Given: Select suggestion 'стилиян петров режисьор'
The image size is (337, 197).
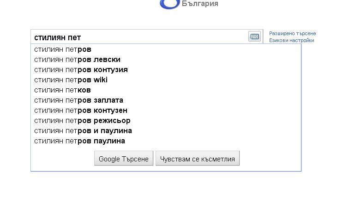Looking at the screenshot, I should click(x=166, y=121).
